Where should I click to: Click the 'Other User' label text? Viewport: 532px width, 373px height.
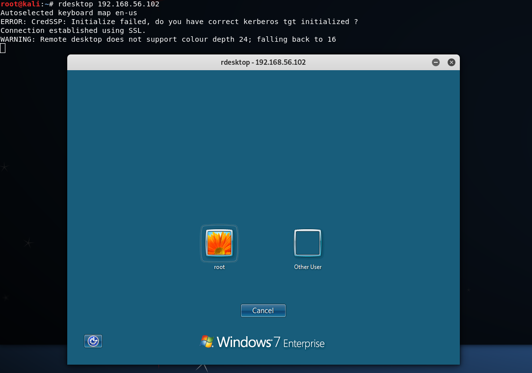click(x=308, y=267)
